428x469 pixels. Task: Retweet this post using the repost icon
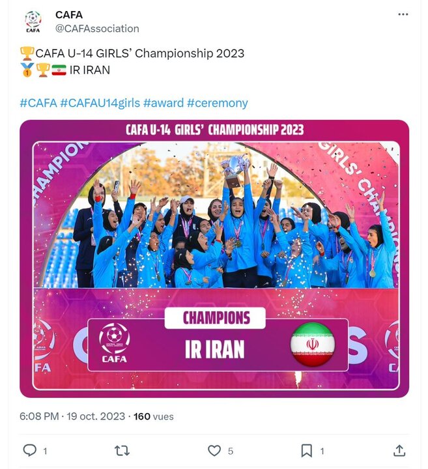pos(122,450)
